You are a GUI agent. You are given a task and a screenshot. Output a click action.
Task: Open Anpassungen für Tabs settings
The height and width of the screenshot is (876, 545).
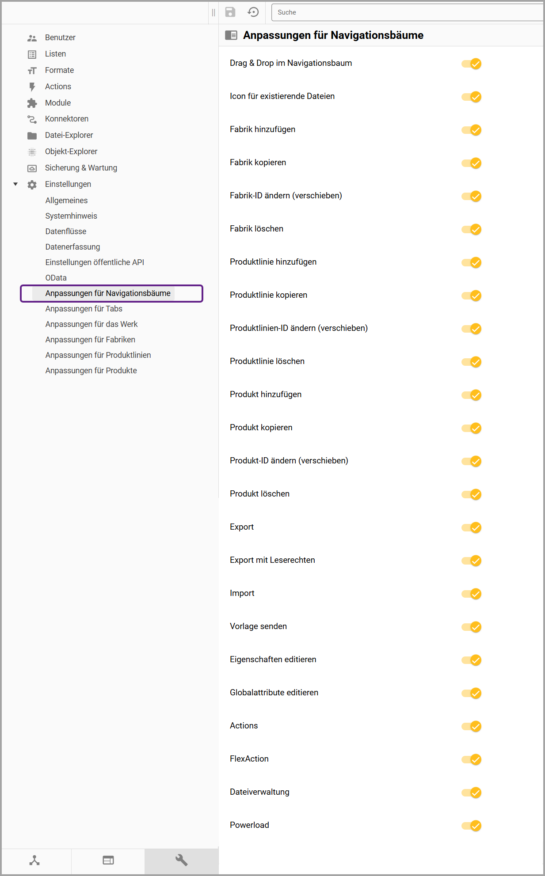[x=84, y=309]
